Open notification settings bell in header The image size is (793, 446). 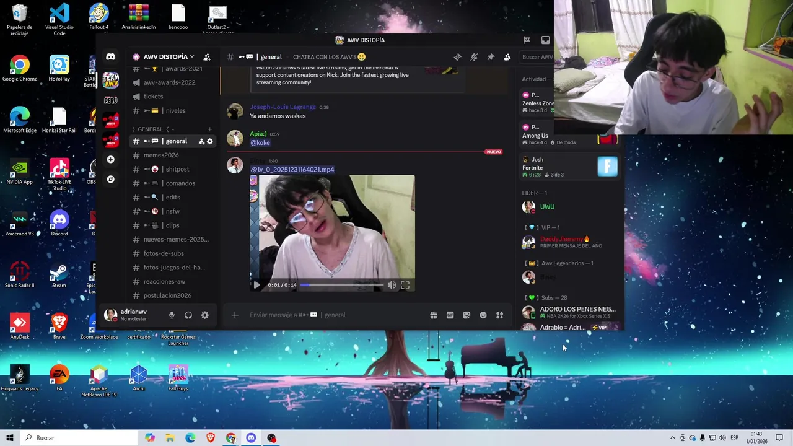[x=474, y=57]
